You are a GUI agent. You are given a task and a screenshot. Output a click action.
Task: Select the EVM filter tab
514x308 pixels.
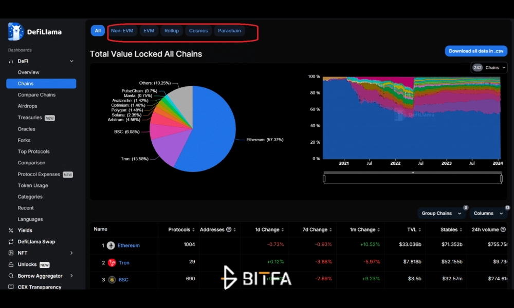pos(149,31)
